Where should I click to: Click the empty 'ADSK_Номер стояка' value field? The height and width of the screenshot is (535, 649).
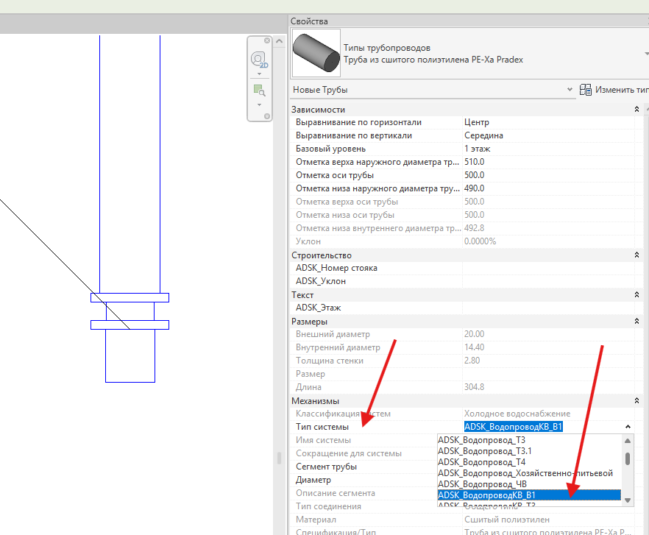[548, 268]
